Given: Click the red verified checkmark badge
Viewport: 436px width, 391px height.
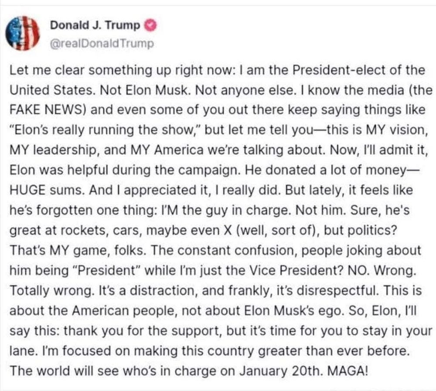Looking at the screenshot, I should (150, 25).
